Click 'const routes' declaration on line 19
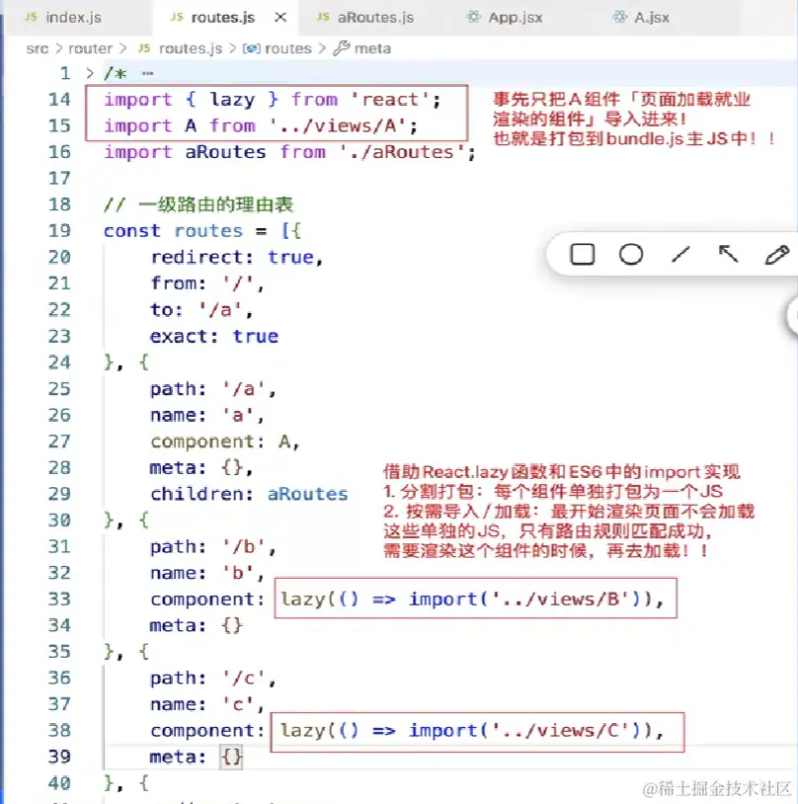This screenshot has width=798, height=804. tap(174, 231)
